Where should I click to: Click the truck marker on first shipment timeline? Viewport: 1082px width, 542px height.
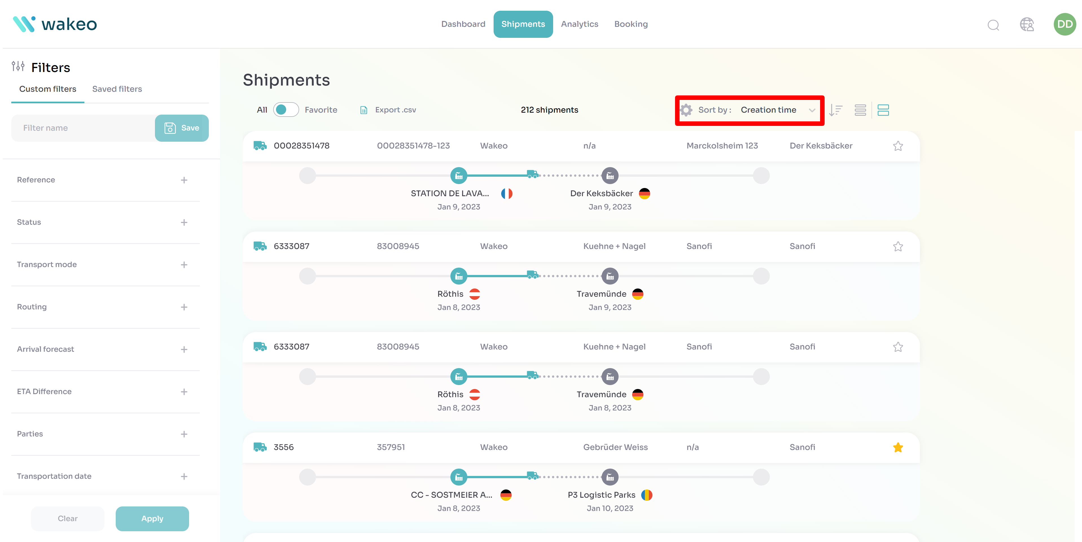click(x=532, y=174)
